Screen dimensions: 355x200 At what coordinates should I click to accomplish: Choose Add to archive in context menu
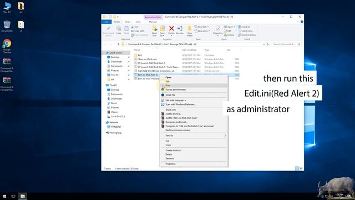click(194, 114)
